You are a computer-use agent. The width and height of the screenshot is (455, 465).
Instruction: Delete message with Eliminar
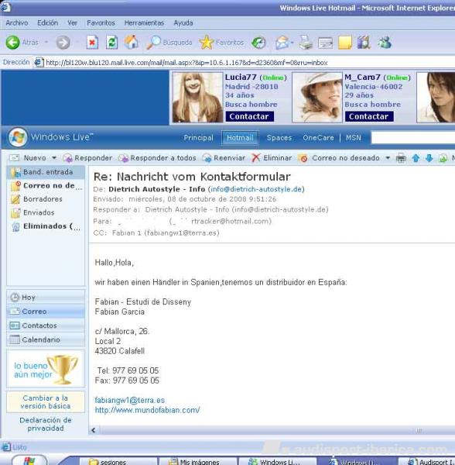[272, 158]
